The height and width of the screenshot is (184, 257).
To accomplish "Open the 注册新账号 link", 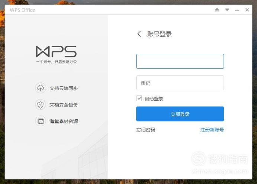I will (212, 130).
